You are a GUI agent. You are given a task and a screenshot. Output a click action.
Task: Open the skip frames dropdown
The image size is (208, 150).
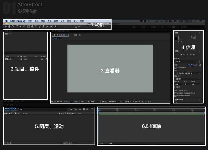click(187, 84)
